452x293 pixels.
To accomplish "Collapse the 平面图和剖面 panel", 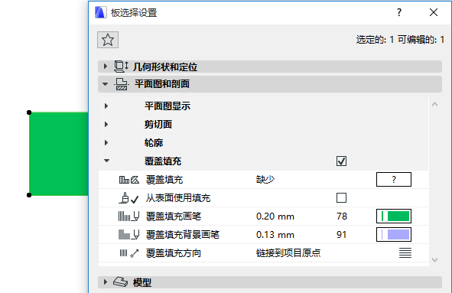I will pos(106,84).
